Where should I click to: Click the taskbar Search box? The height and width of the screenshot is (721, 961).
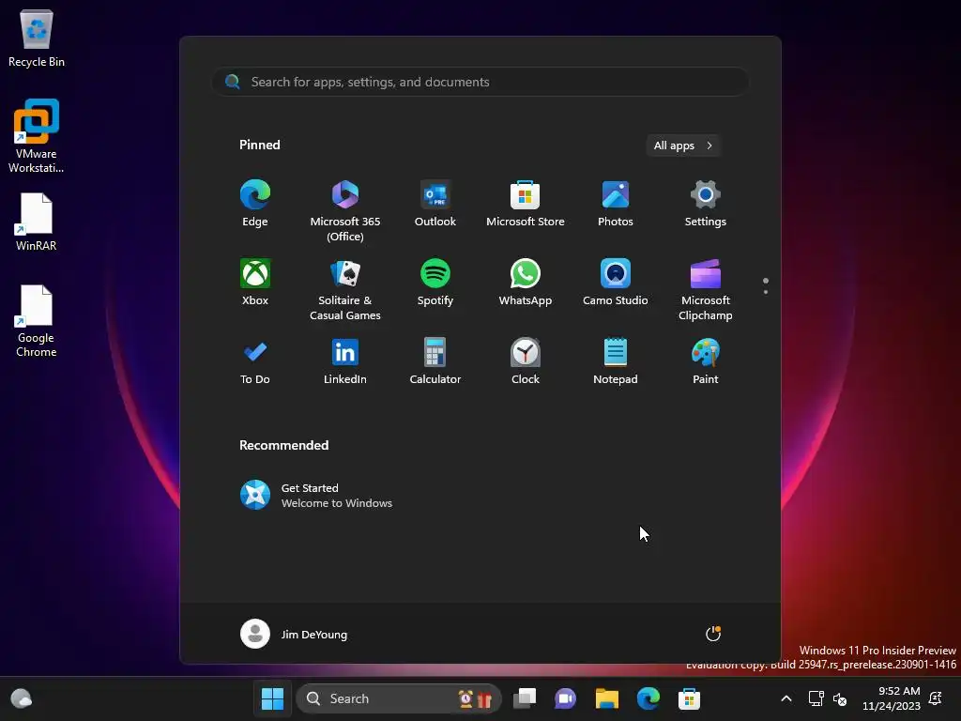pyautogui.click(x=398, y=698)
